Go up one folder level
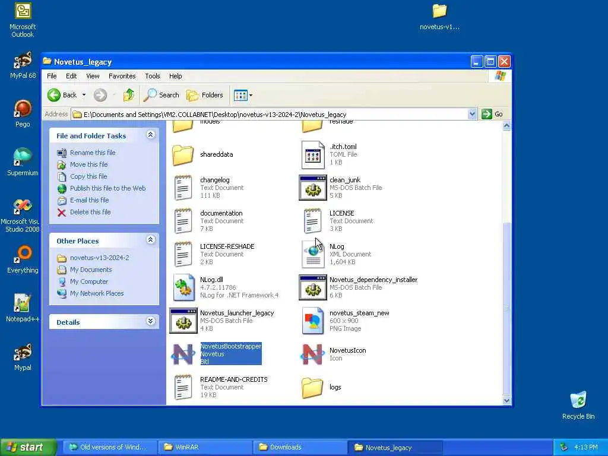The width and height of the screenshot is (608, 456). click(x=129, y=95)
